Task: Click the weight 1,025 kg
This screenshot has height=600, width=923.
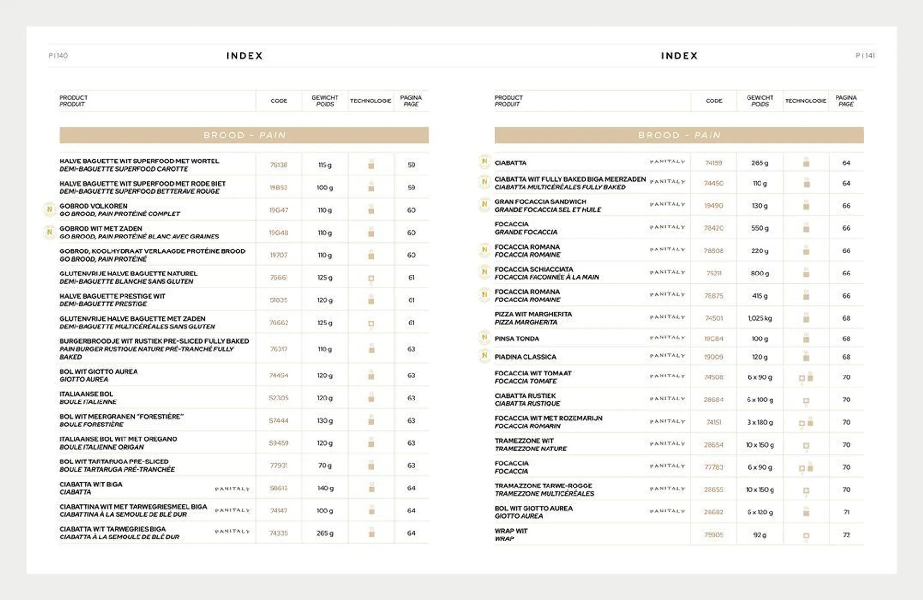Action: point(760,318)
